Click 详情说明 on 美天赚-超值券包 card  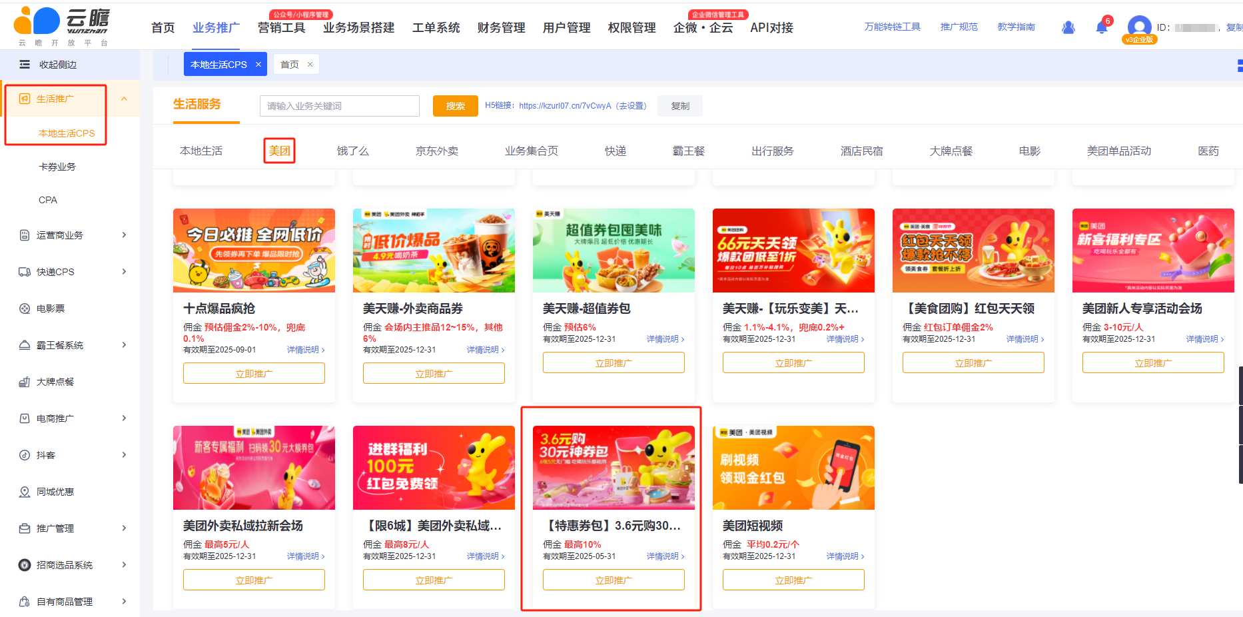665,339
